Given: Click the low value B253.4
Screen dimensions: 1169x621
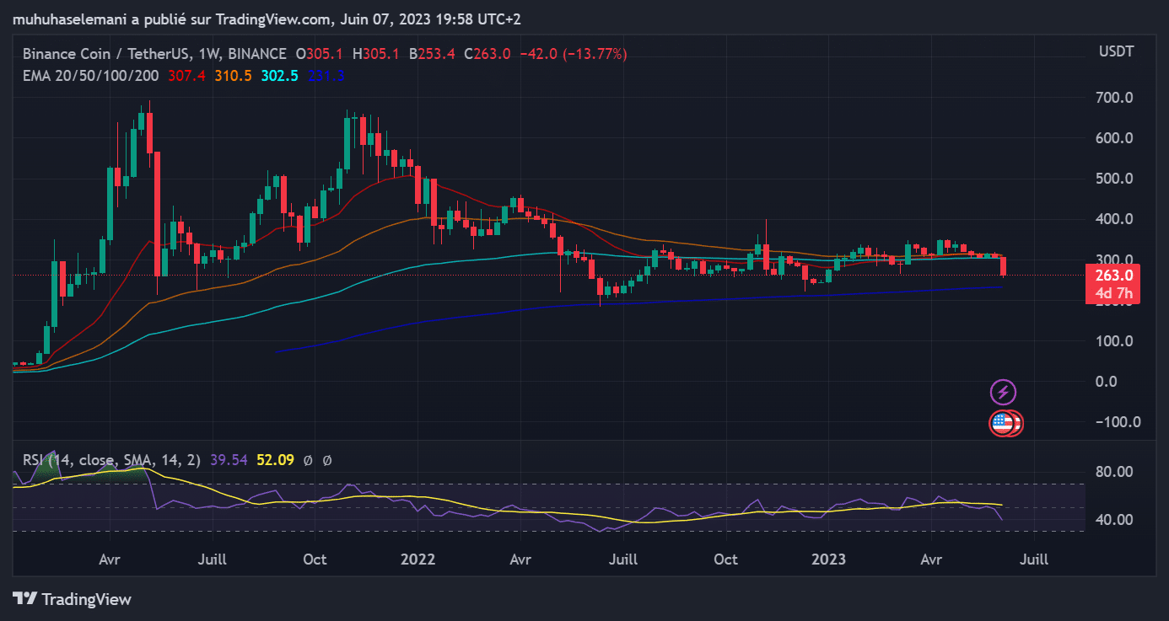Looking at the screenshot, I should point(432,54).
